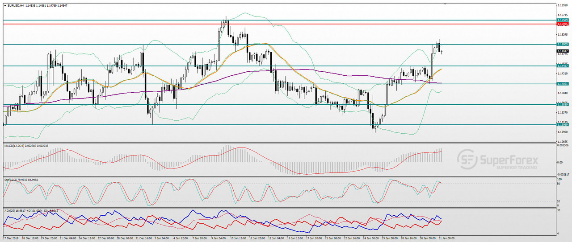Click the SuperForex logo emblem
Viewport: 572px width, 242px height.
point(467,160)
